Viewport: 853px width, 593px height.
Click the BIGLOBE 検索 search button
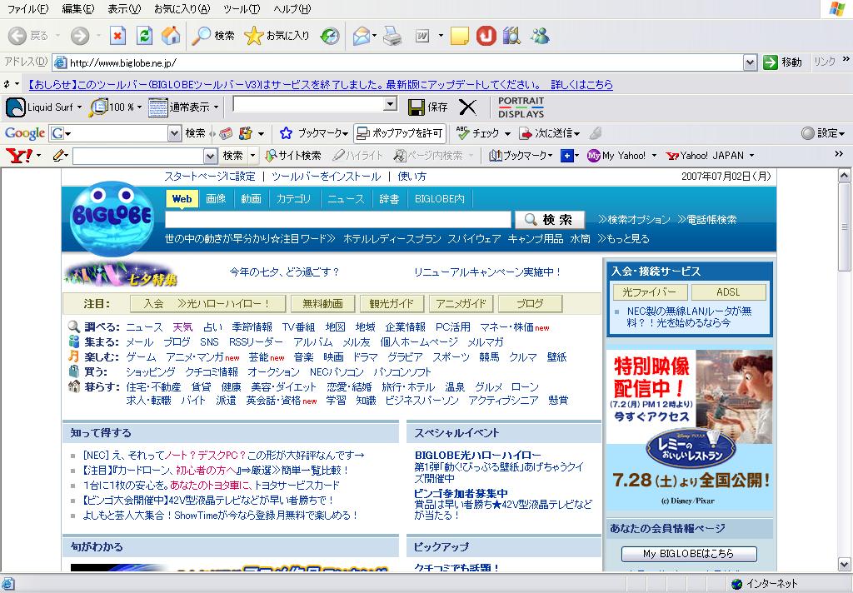pos(550,220)
